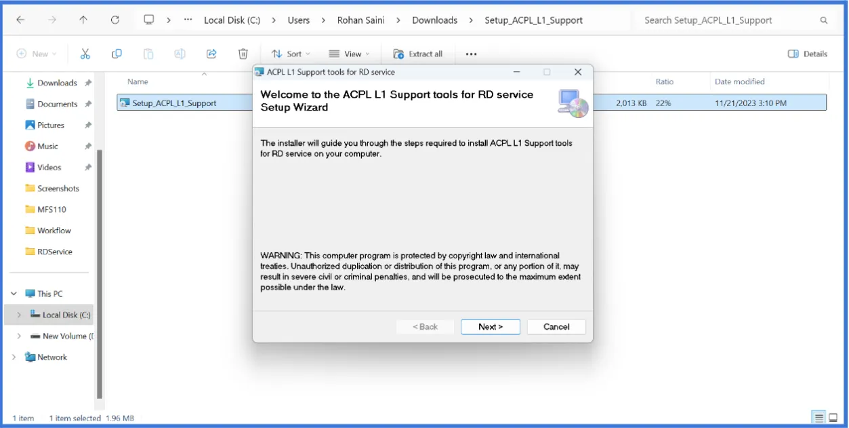Go back in File Explorer history
Screen dimensions: 849x428
point(20,20)
